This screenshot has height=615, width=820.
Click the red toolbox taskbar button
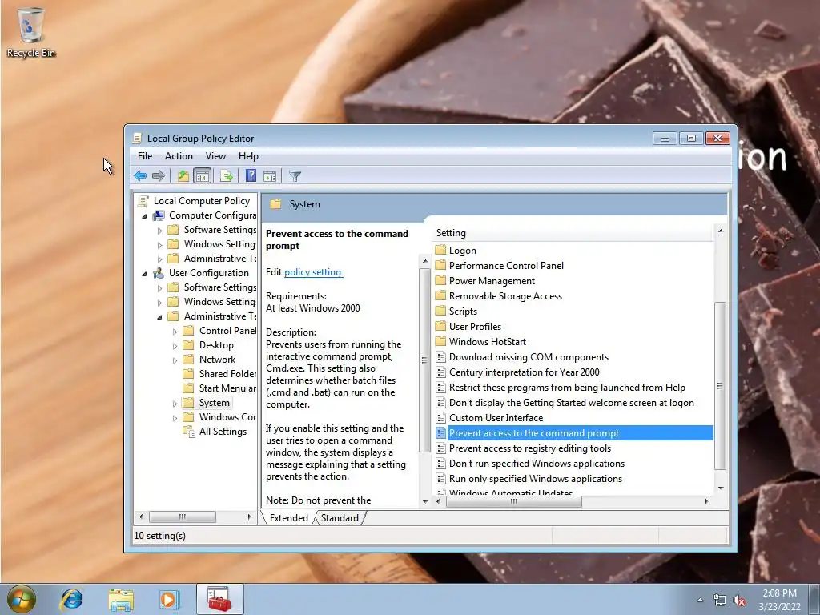pos(219,599)
